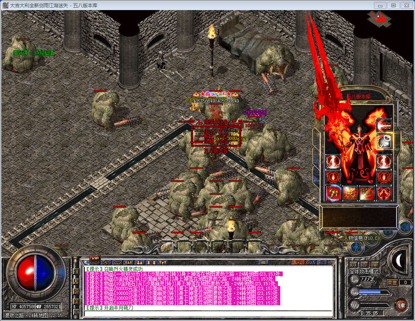The image size is (415, 321).
Task: Select the flaming demon mask slot
Action: [350, 193]
